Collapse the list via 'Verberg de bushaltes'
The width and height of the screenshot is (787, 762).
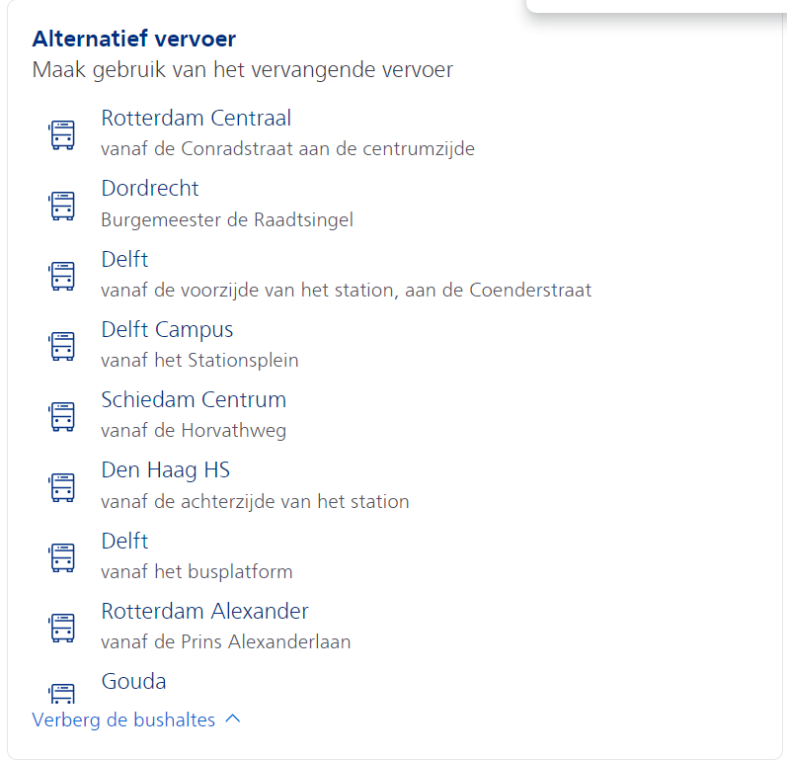coord(136,720)
